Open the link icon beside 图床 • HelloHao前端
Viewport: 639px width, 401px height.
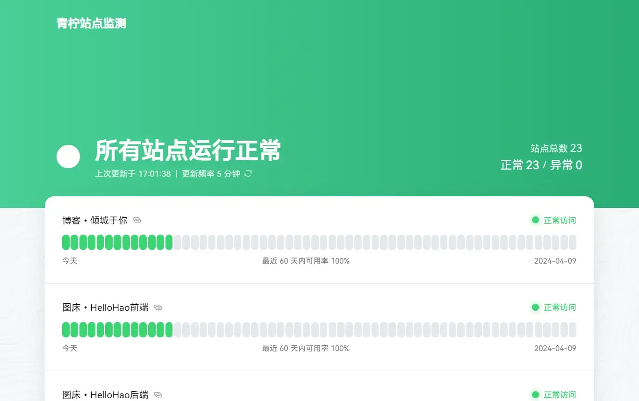(x=158, y=308)
